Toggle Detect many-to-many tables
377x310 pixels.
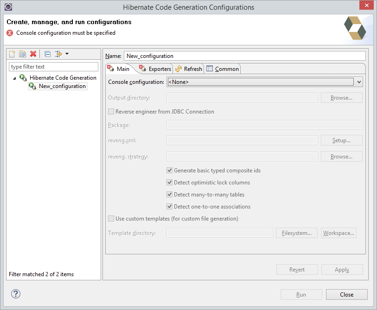click(x=170, y=195)
